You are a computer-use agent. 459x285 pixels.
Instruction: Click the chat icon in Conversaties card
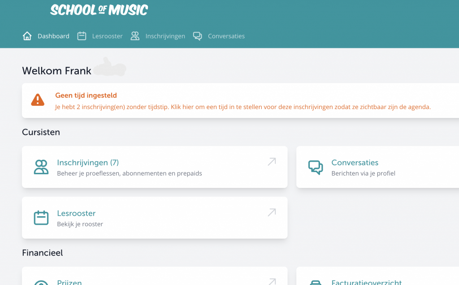coord(316,167)
